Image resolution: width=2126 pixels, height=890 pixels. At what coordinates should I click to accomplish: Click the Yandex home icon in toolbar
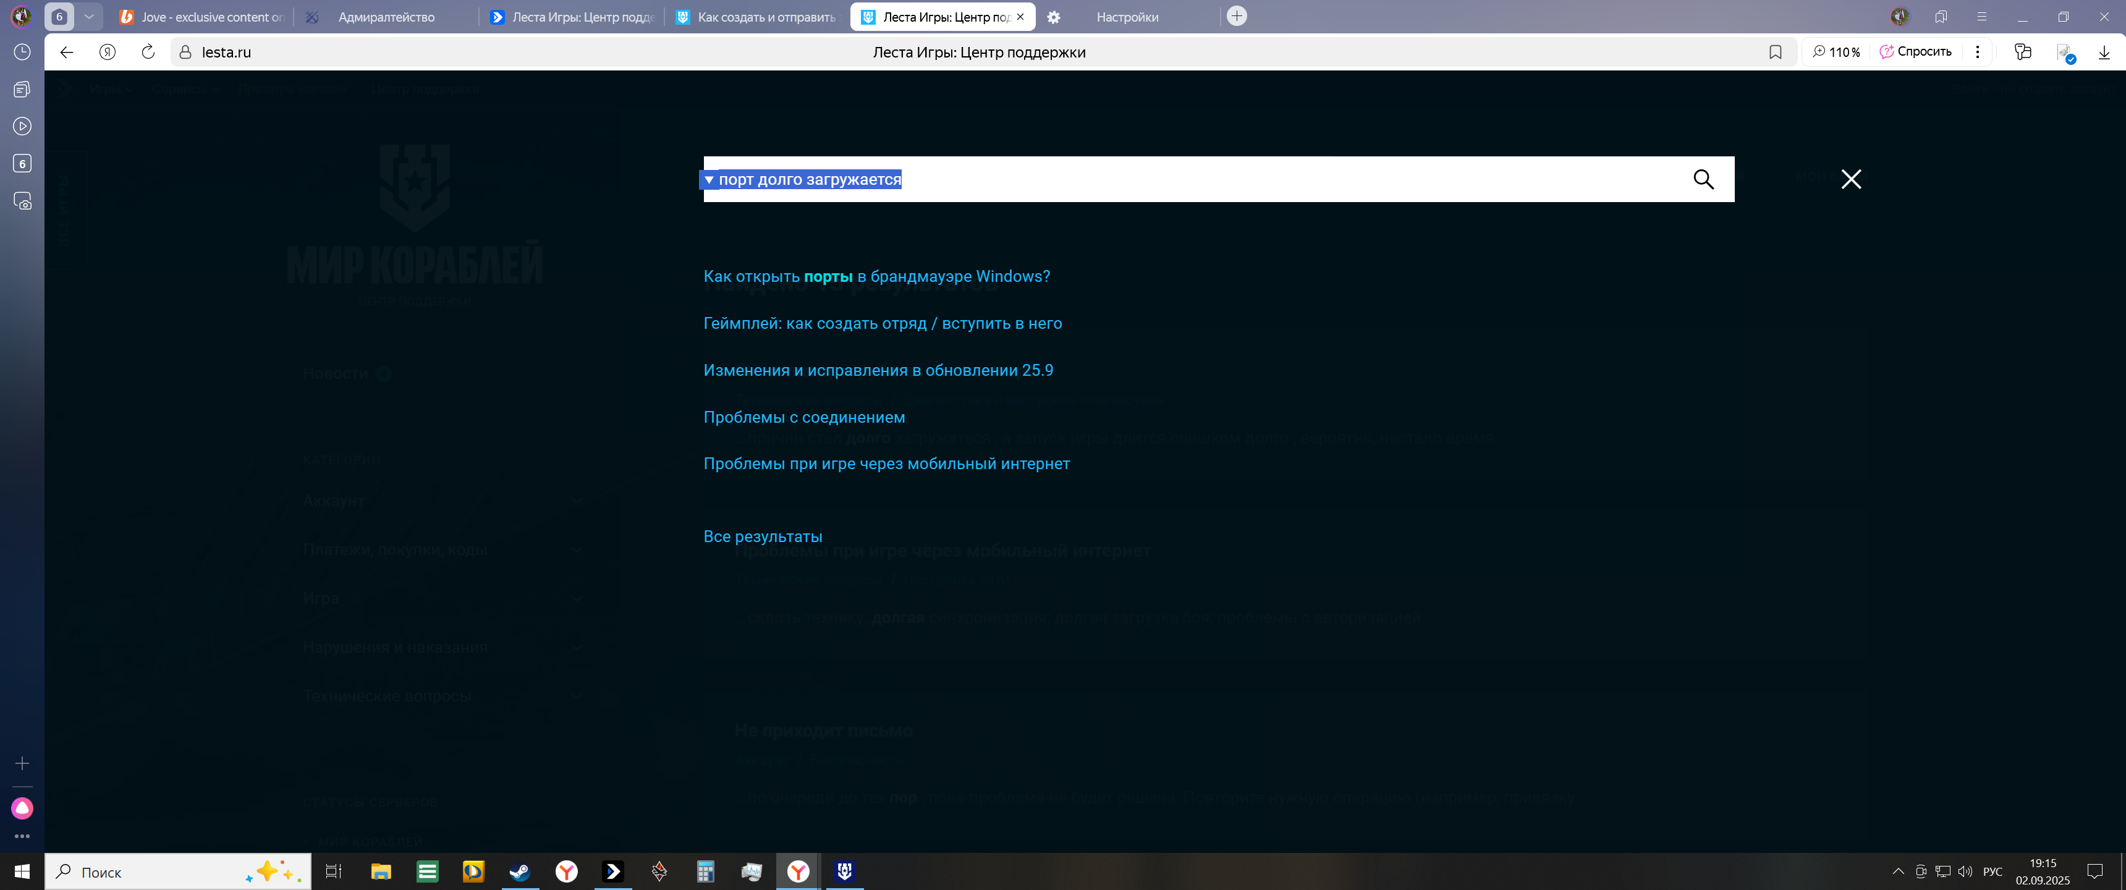coord(108,52)
